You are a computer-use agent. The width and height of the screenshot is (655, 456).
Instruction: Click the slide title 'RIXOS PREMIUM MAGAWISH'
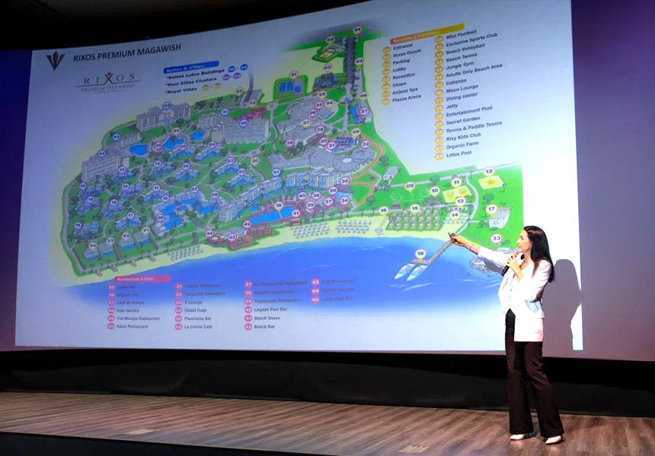[127, 52]
